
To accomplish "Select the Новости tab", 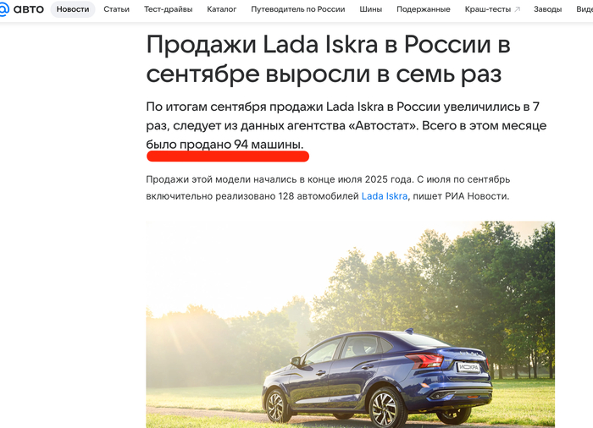I will (73, 9).
